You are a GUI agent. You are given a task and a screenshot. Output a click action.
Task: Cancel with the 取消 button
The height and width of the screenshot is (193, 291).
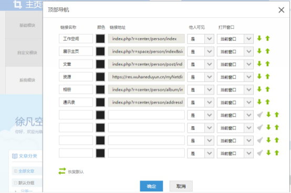[181, 186]
